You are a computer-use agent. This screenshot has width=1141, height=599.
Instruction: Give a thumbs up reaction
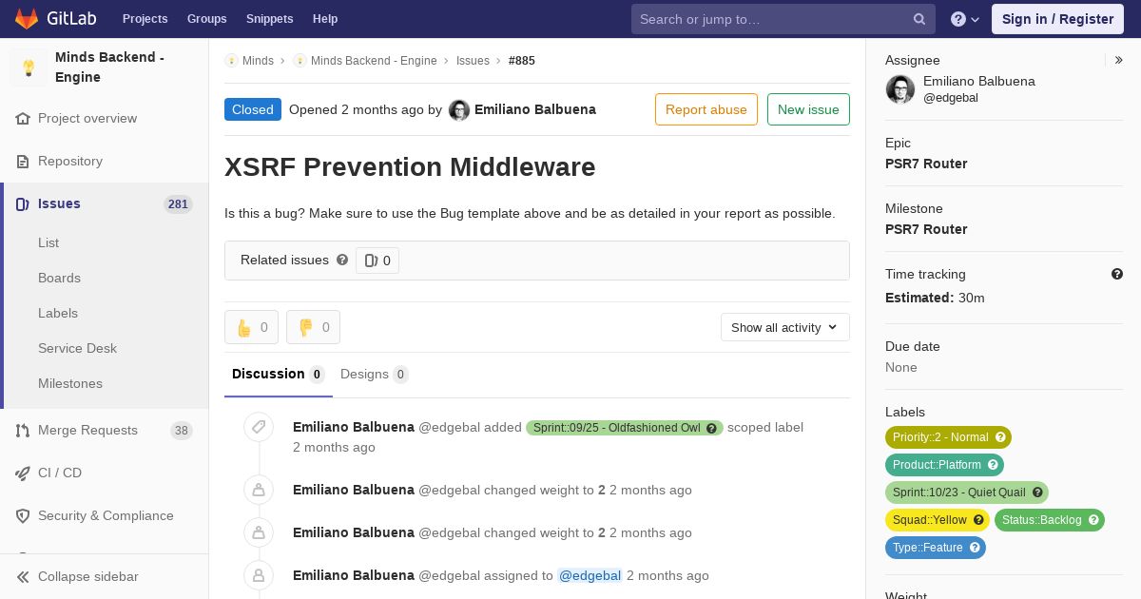[251, 327]
